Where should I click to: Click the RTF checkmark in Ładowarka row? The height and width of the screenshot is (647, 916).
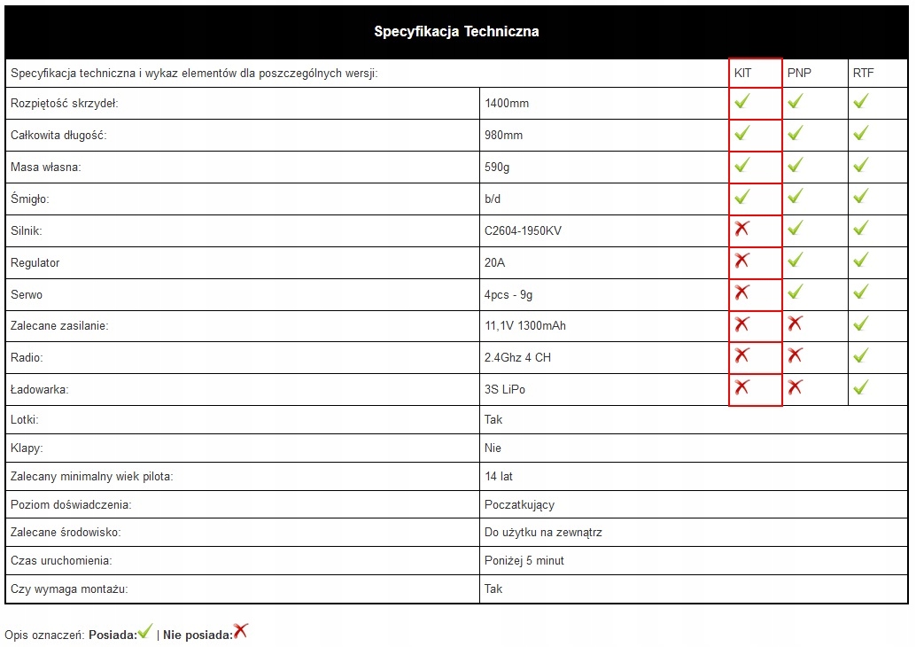(x=860, y=387)
